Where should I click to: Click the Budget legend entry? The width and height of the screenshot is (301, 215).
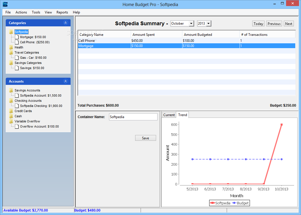(240, 203)
